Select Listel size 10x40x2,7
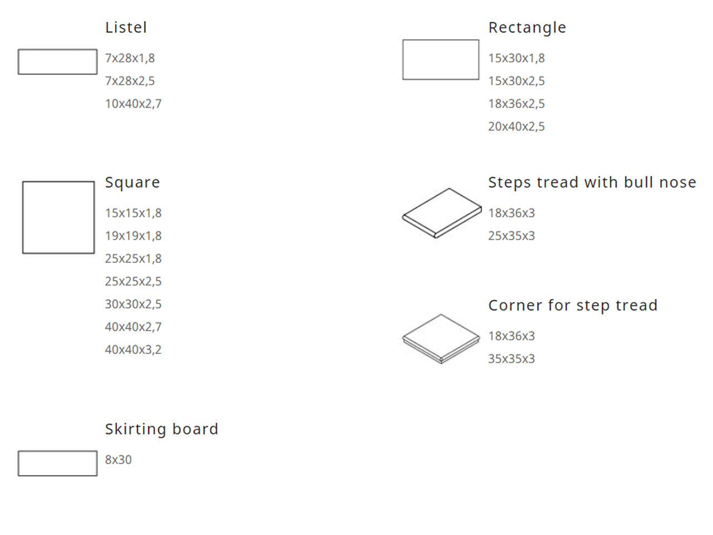 pyautogui.click(x=133, y=104)
